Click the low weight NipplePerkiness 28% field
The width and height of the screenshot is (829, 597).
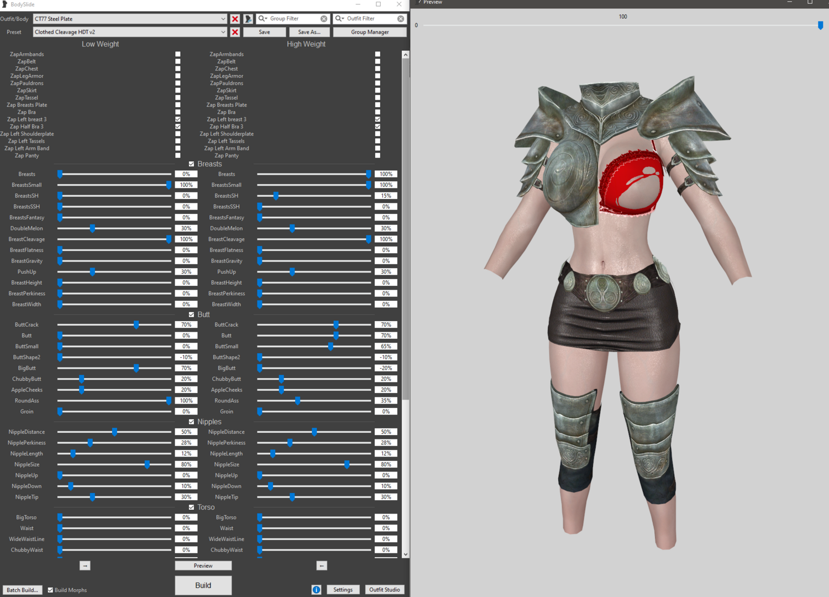pos(186,443)
